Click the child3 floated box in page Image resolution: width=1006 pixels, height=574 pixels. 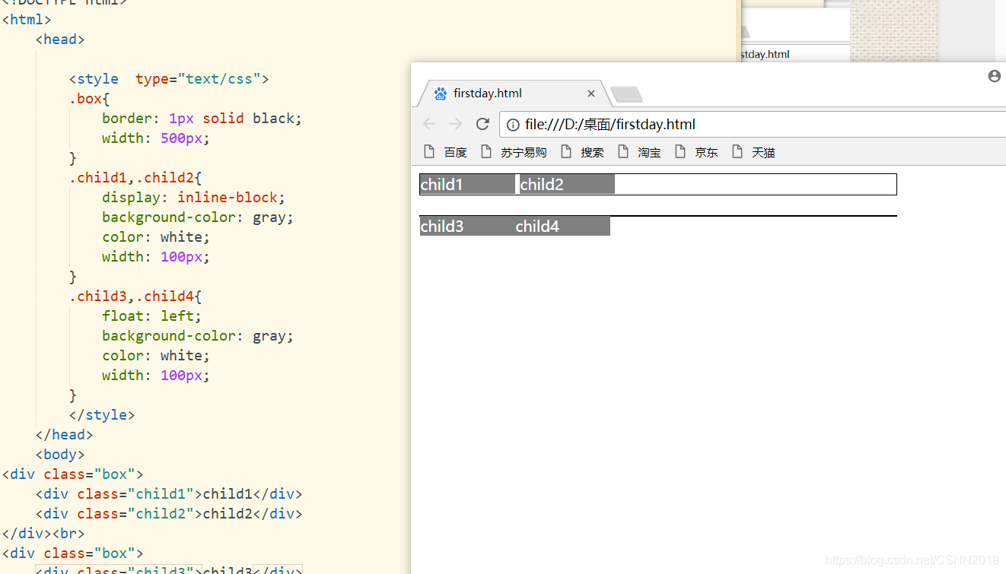(x=467, y=226)
